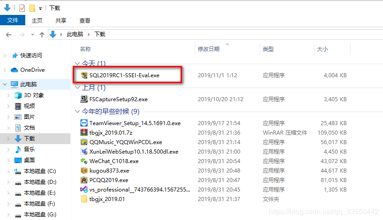Sort by 大小 column header

pyautogui.click(x=322, y=49)
